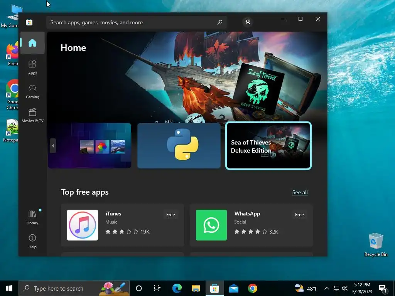
Task: Click the Free button for iTunes
Action: coord(170,215)
